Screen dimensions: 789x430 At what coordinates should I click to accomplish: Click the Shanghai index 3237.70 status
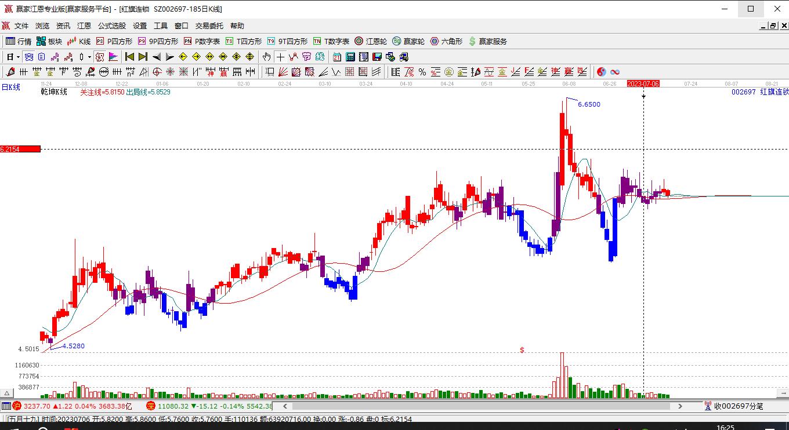pos(73,406)
